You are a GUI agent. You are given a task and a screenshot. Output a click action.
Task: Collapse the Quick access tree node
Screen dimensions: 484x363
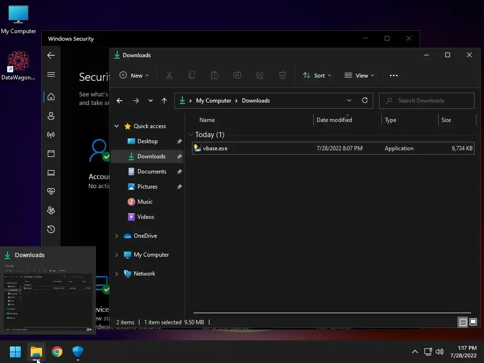coord(117,126)
